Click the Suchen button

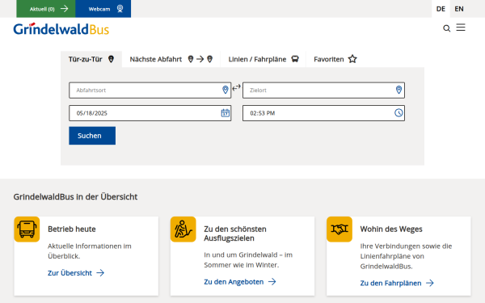coord(92,136)
